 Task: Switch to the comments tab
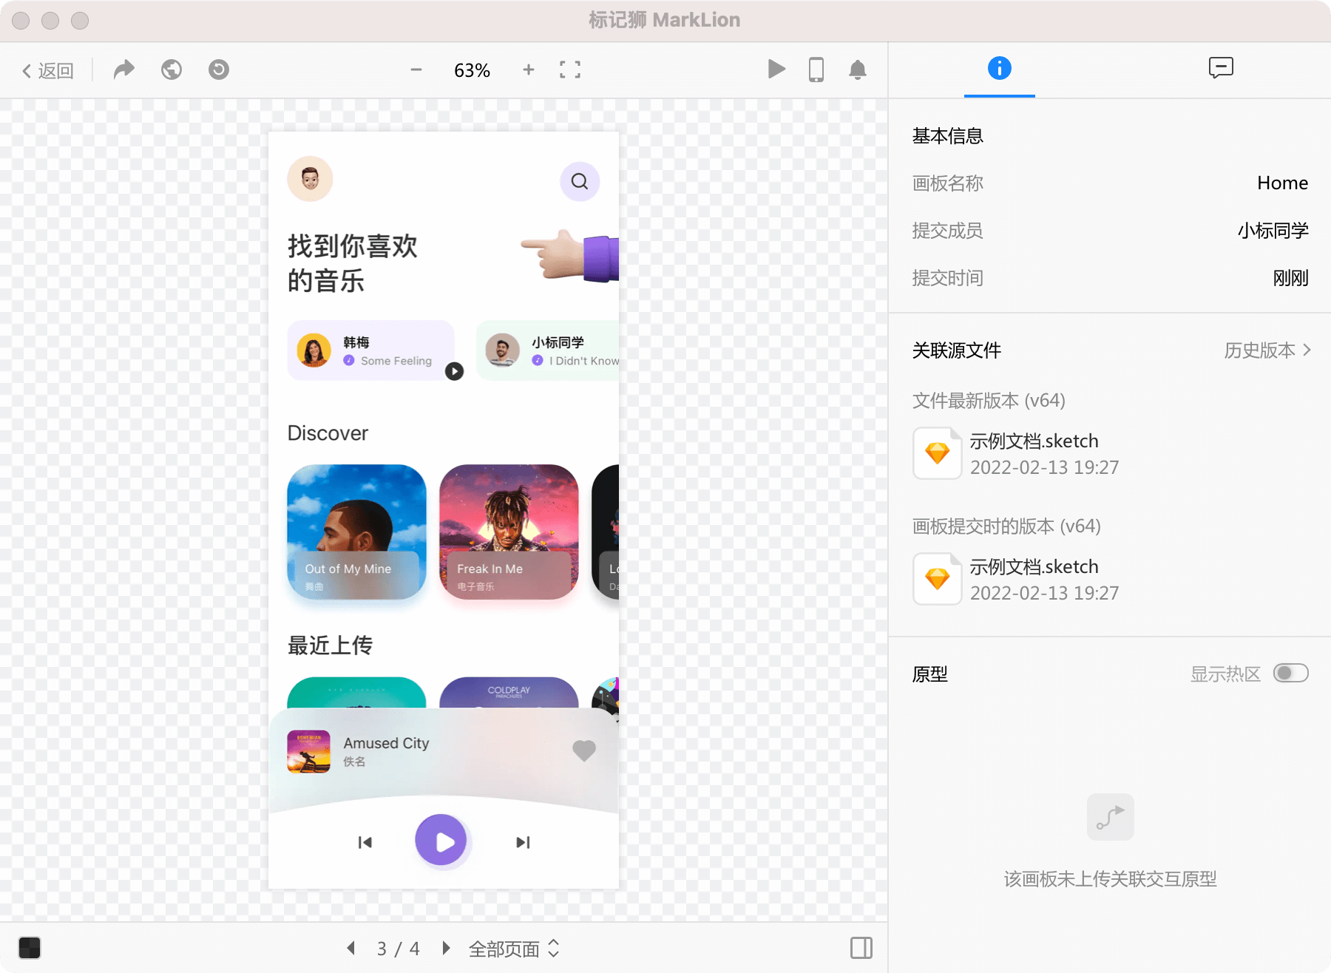1220,68
